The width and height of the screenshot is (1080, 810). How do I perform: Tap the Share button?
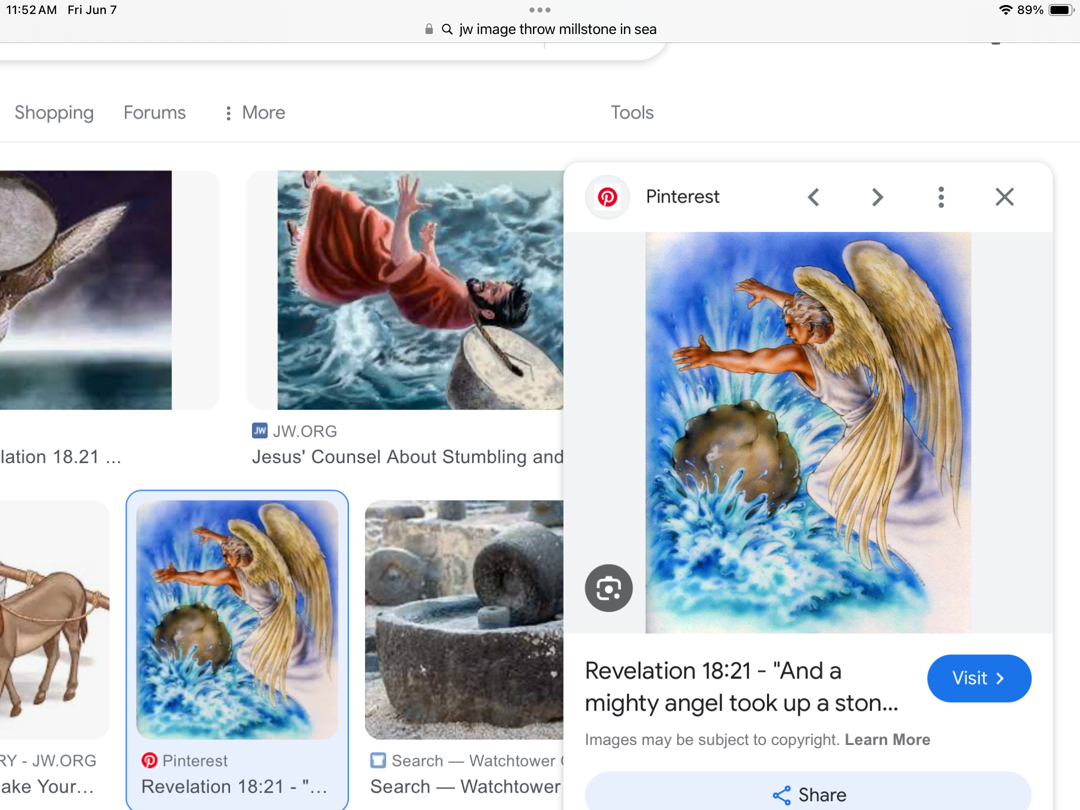tap(808, 794)
